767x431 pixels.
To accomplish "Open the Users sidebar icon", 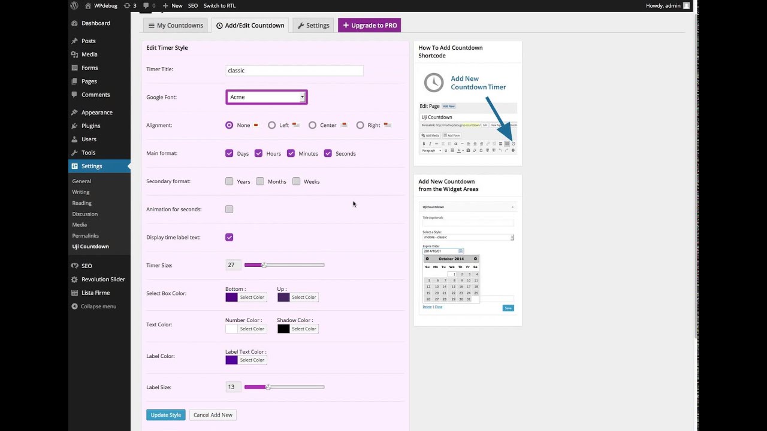I will click(74, 139).
